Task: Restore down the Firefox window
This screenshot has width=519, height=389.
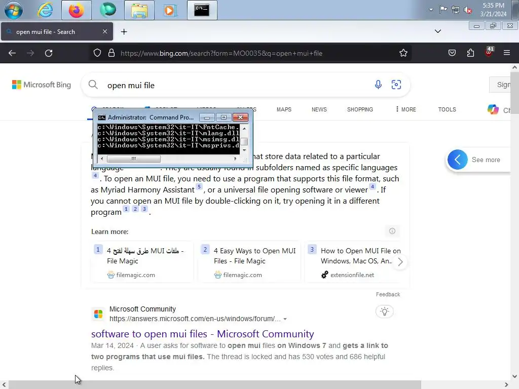Action: coord(493,26)
